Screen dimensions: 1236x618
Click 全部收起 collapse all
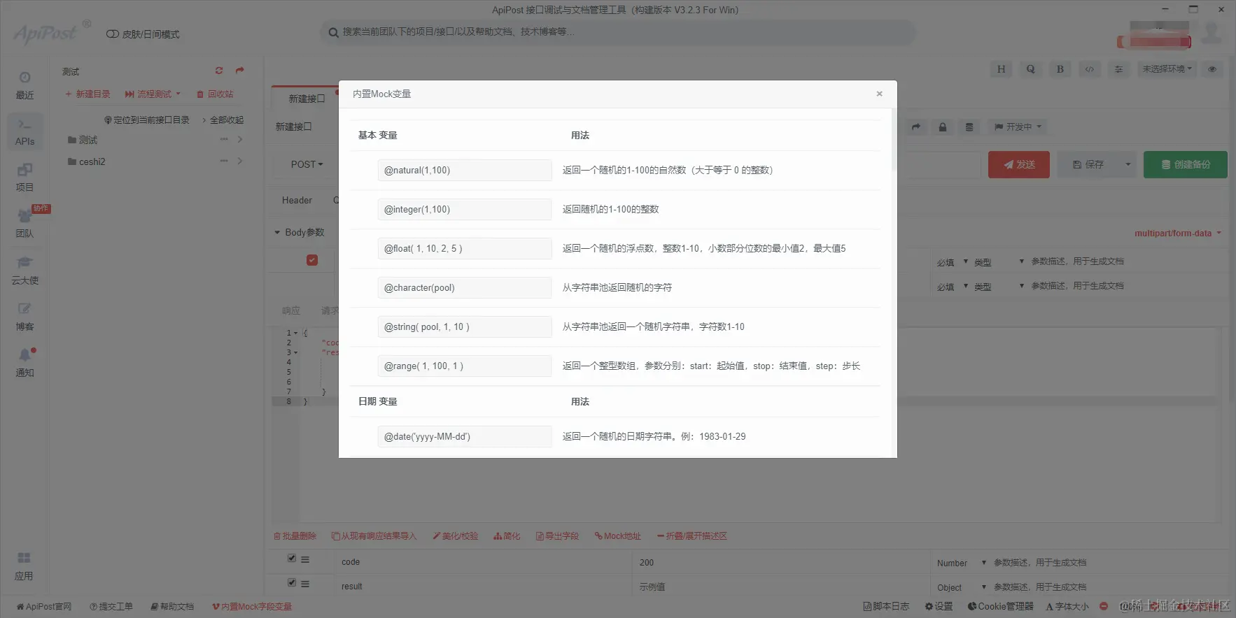pyautogui.click(x=223, y=120)
